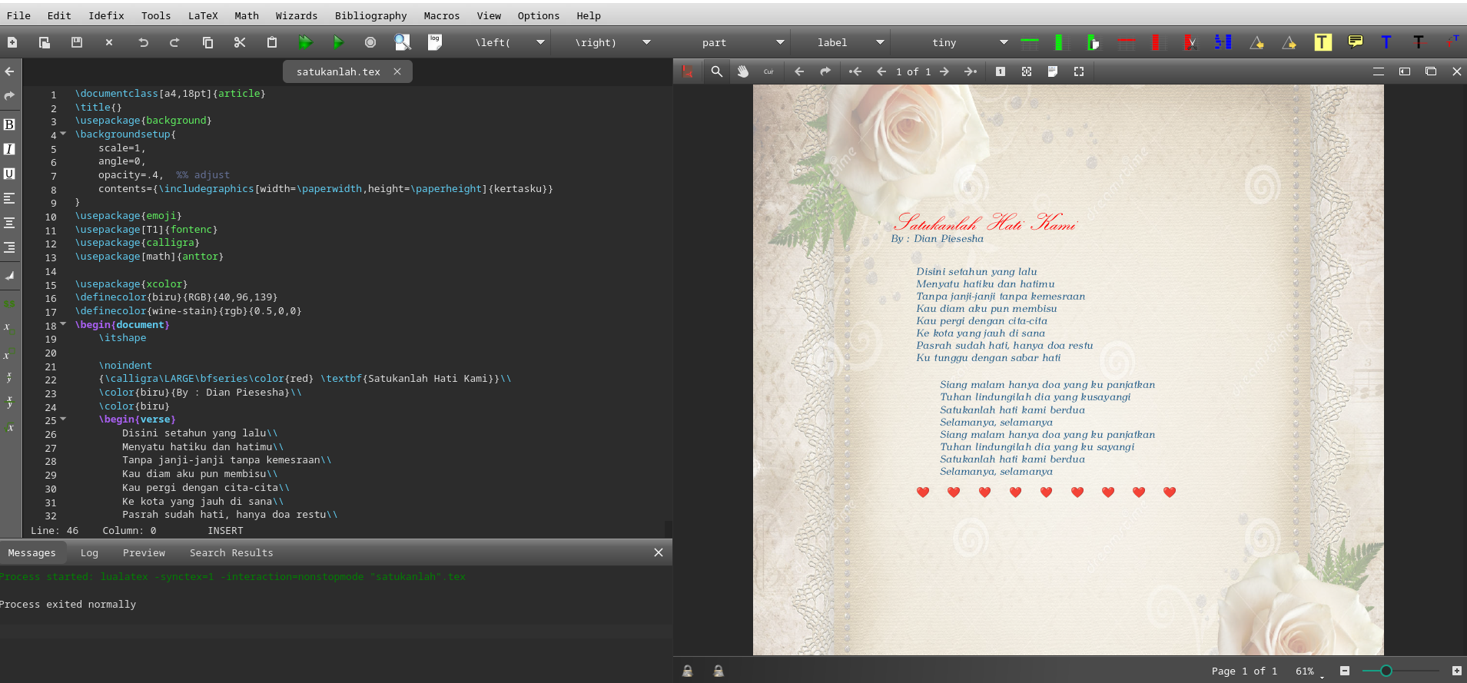Open the Bibliography menu

(x=370, y=15)
